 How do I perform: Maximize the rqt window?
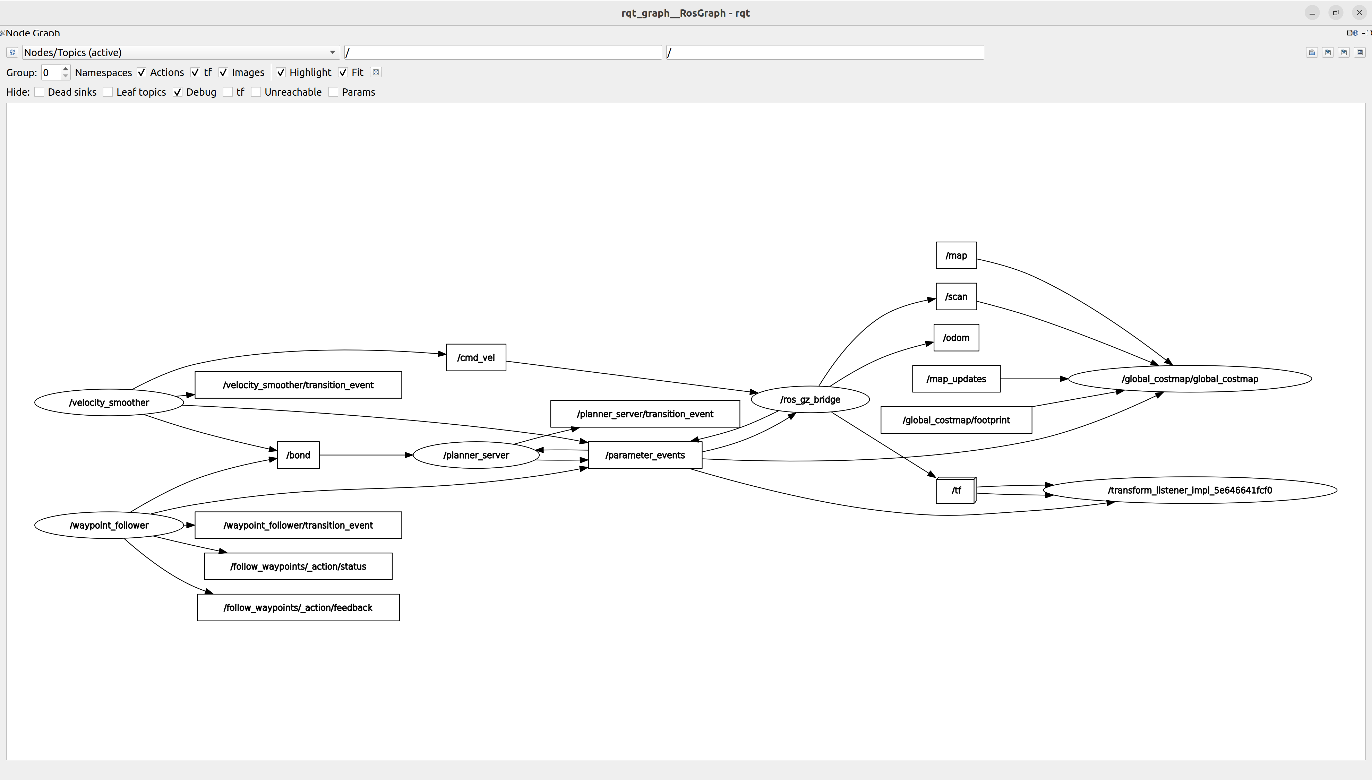pos(1336,13)
